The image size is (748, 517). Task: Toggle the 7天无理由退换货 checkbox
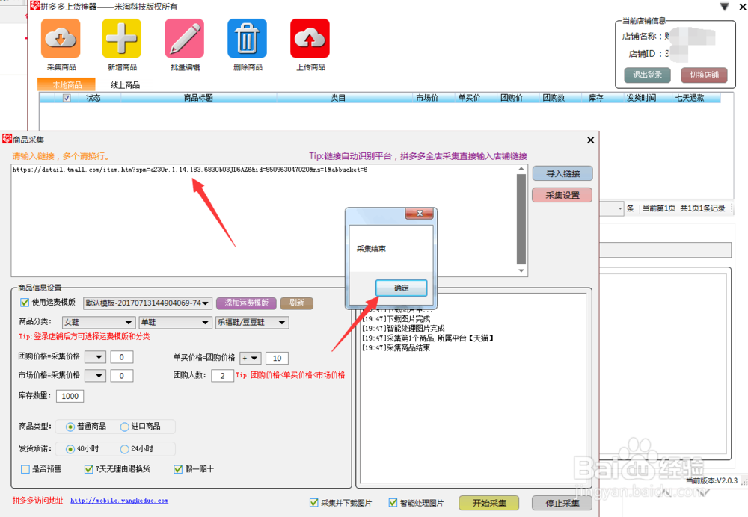coord(88,469)
